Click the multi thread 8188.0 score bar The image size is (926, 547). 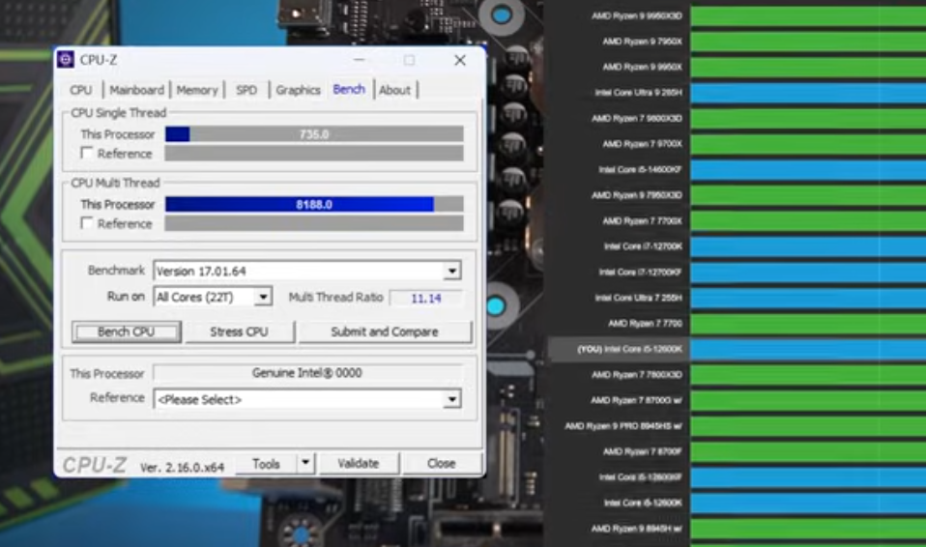[314, 204]
